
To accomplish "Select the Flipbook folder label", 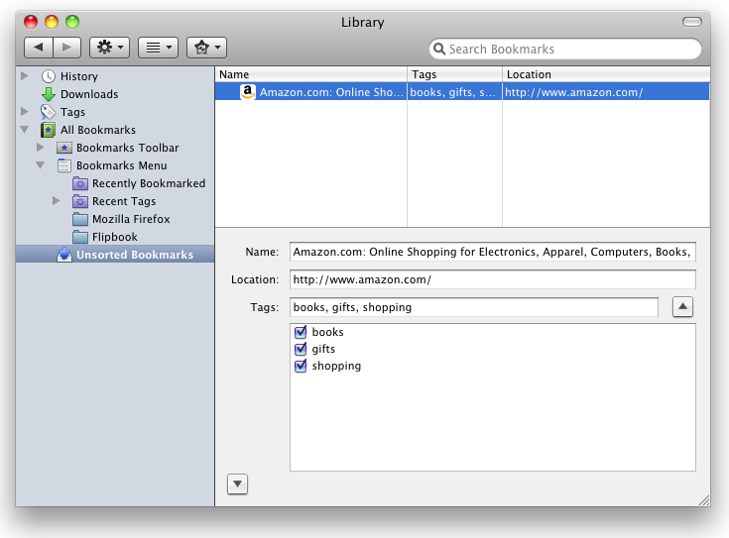I will point(115,237).
